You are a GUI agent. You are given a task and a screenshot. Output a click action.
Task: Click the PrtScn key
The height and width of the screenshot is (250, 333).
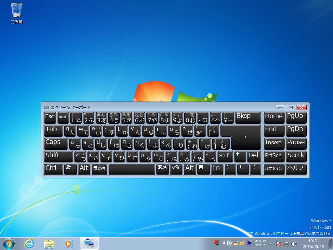(274, 157)
